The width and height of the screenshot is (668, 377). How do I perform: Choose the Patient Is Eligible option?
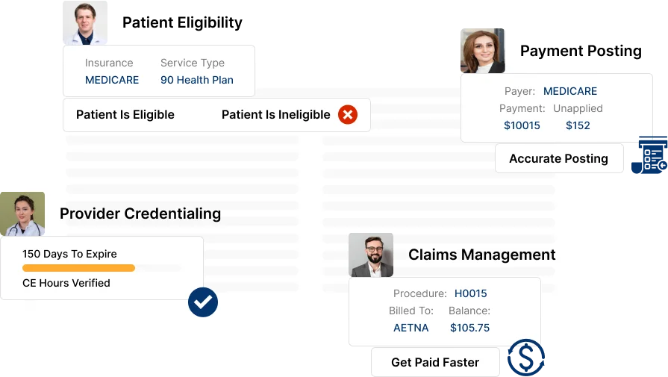tap(125, 114)
